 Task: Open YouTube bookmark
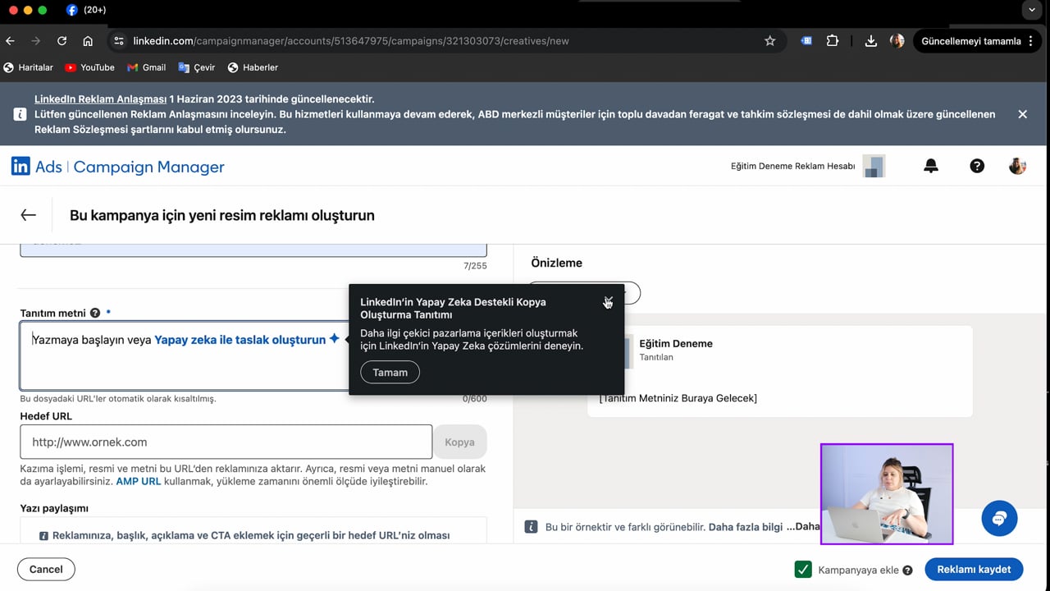coord(89,67)
